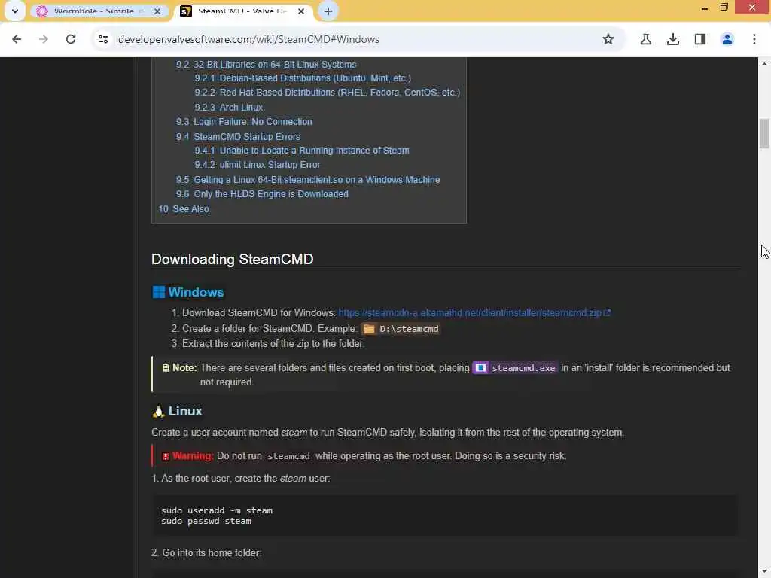Restore down the browser window

pyautogui.click(x=724, y=8)
